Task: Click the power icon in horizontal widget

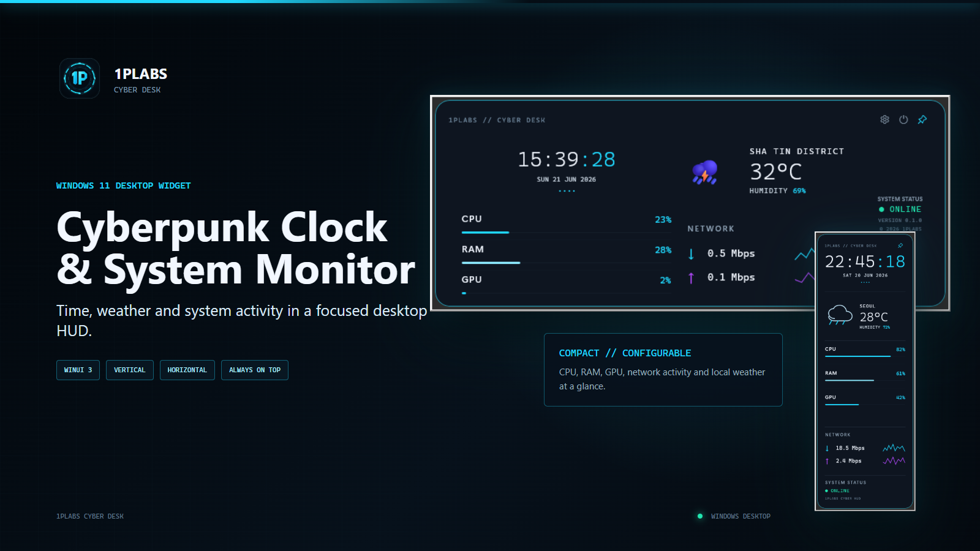Action: pos(903,119)
